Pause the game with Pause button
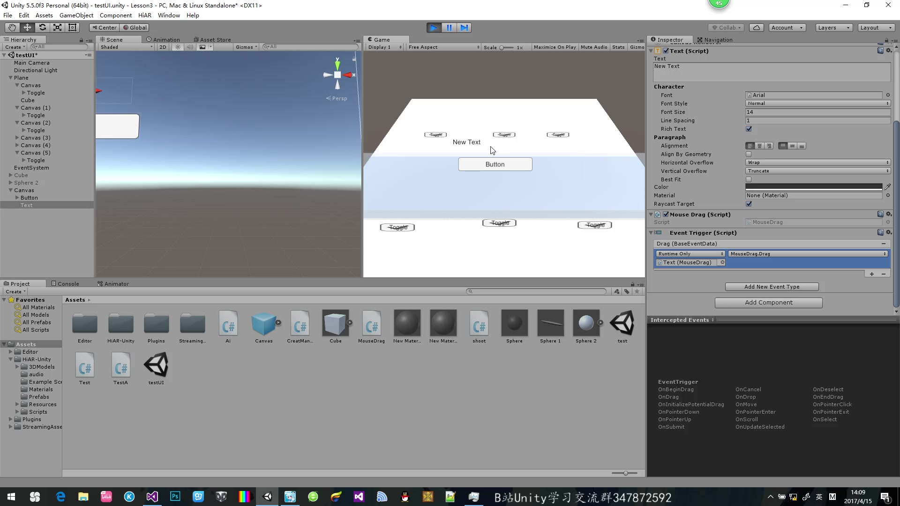 tap(449, 28)
